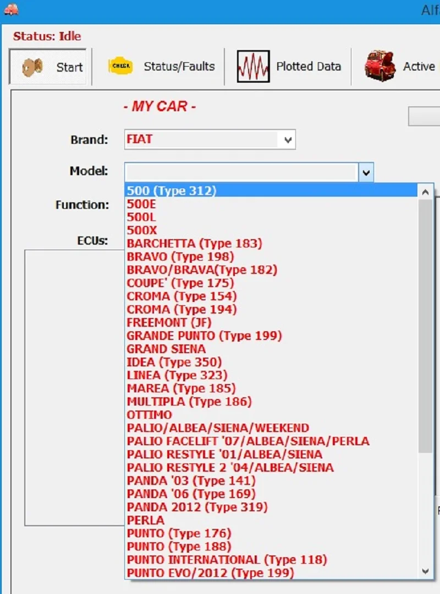Select 500E from model list
Screen dimensions: 440x594
[x=271, y=204]
